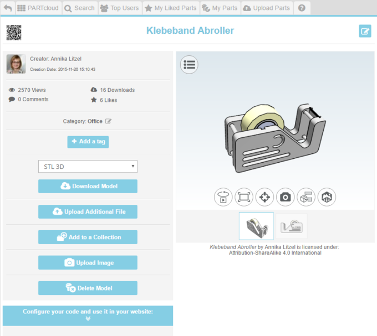Image resolution: width=377 pixels, height=336 pixels.
Task: Edit the Office category pencil icon
Action: click(x=109, y=121)
